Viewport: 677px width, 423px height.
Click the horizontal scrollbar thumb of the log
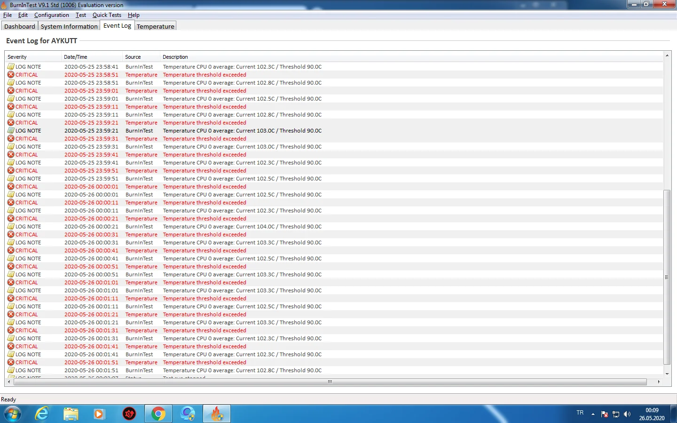pyautogui.click(x=330, y=382)
